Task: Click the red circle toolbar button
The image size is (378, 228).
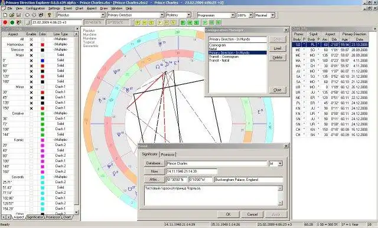Action: point(5,22)
